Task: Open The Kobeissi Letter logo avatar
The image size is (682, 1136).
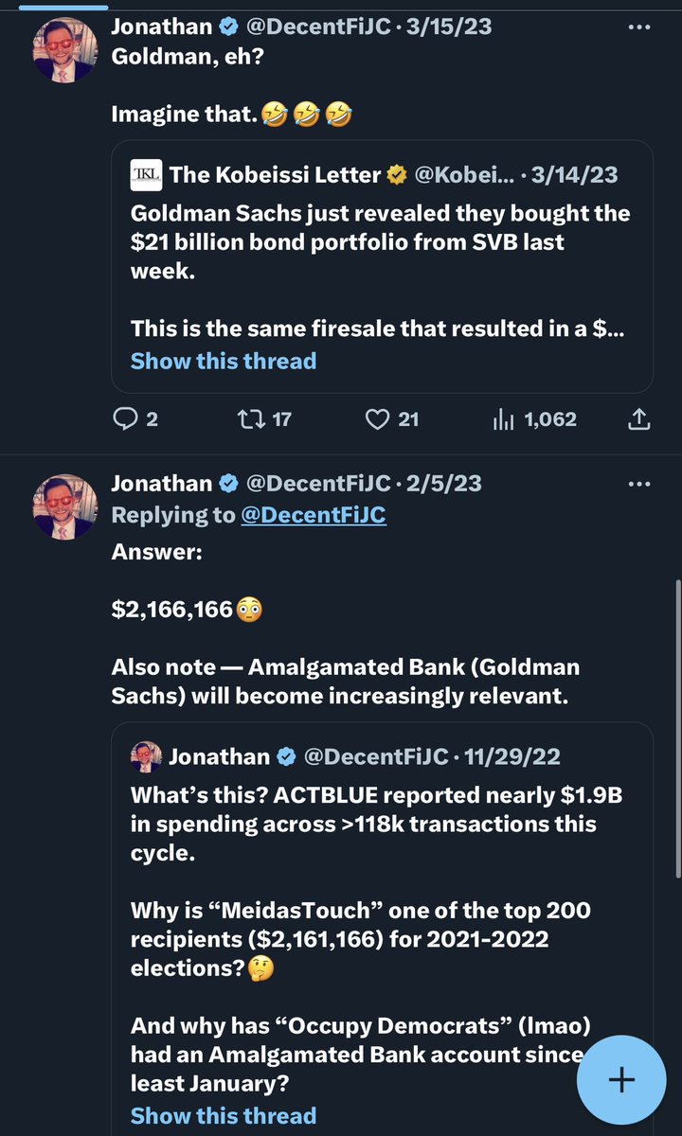Action: point(146,174)
